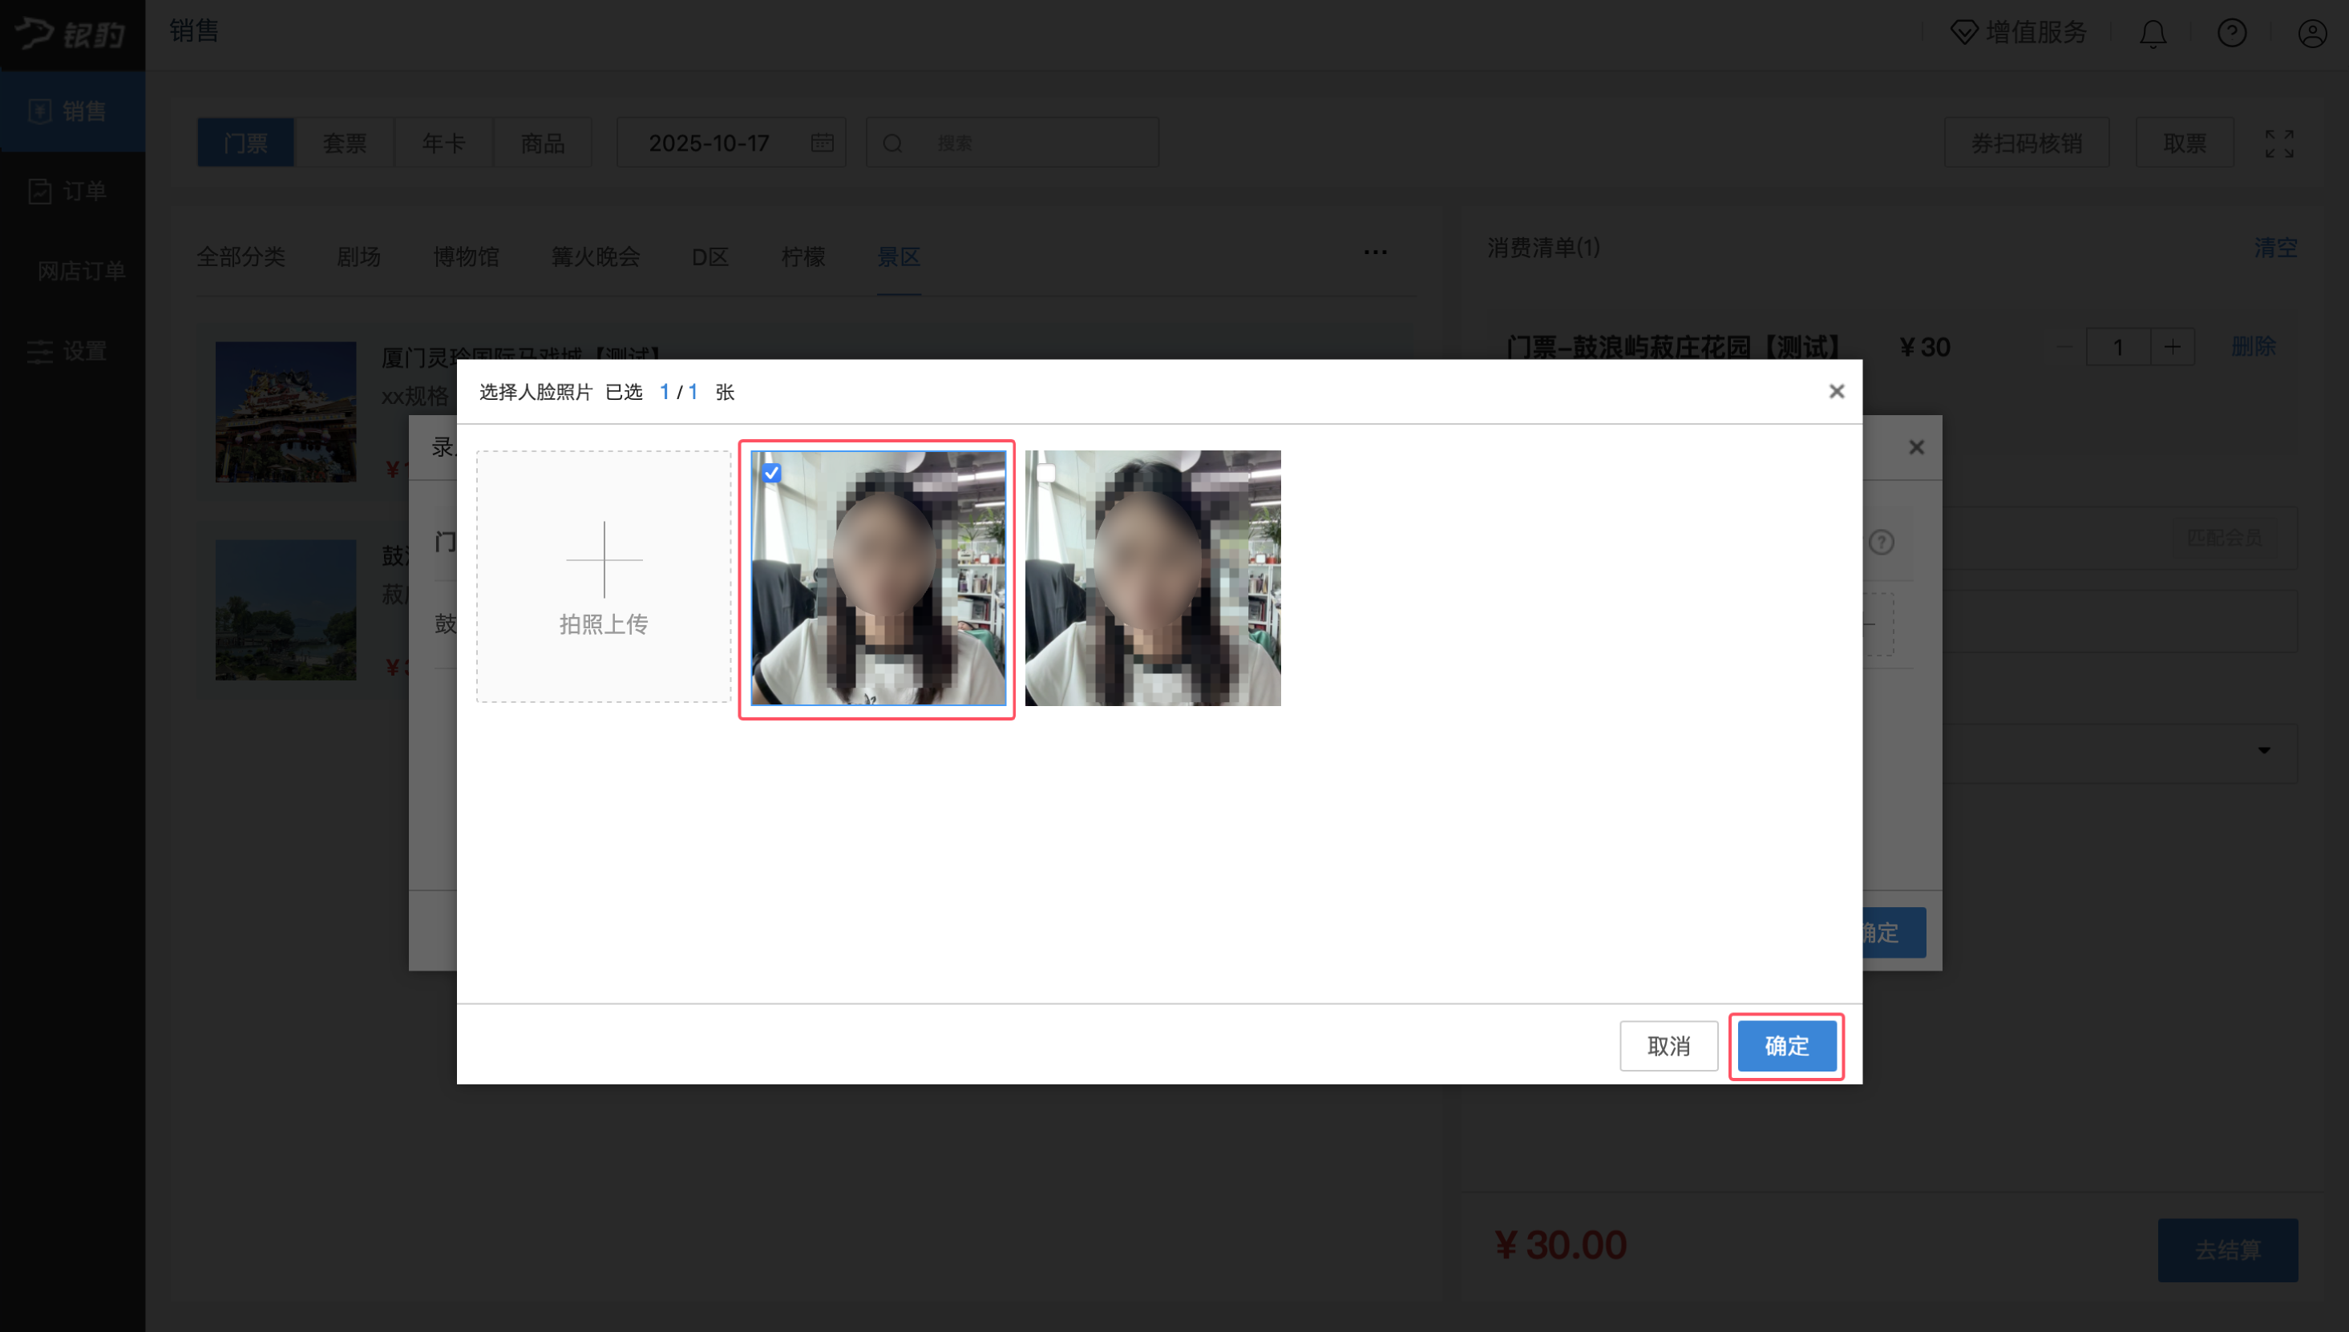
Task: Select the 博物馆 category tab
Action: [466, 257]
